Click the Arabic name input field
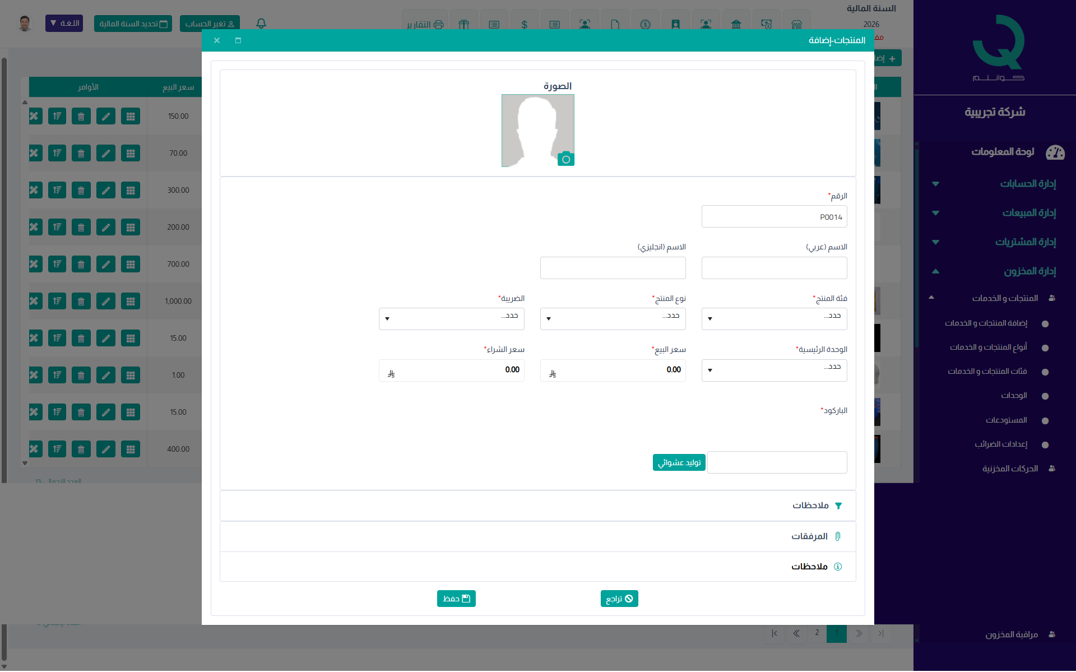The width and height of the screenshot is (1076, 672). point(774,268)
